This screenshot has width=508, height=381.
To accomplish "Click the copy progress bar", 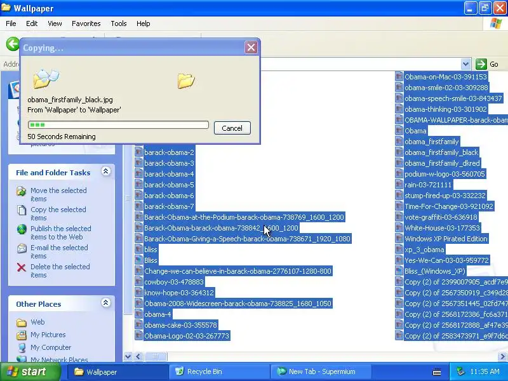I will pos(118,124).
